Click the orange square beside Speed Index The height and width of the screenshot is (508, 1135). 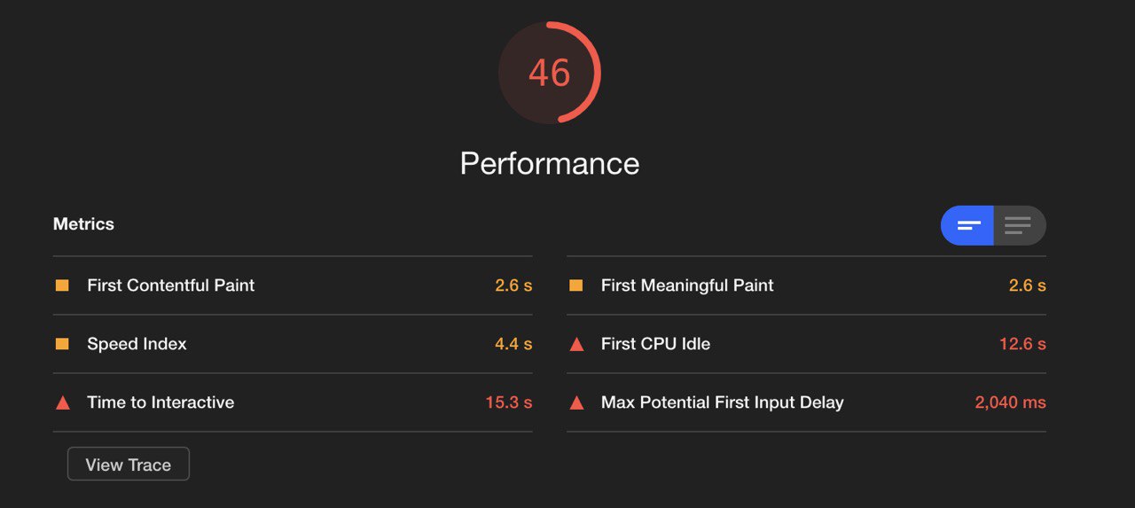click(x=62, y=344)
